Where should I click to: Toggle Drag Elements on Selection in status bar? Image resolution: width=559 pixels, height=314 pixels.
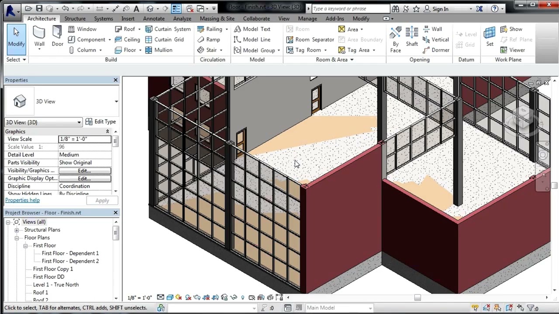tap(521, 308)
